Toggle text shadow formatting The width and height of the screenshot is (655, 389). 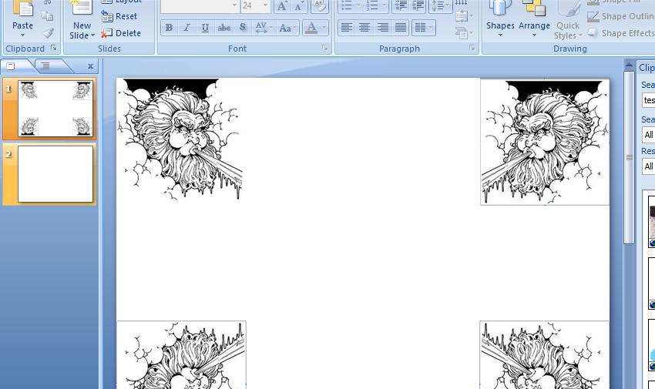tap(243, 28)
